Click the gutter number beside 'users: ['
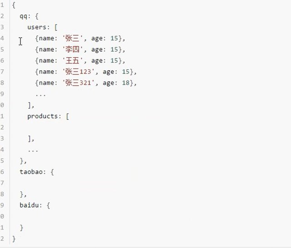The width and height of the screenshot is (291, 248). coord(3,27)
